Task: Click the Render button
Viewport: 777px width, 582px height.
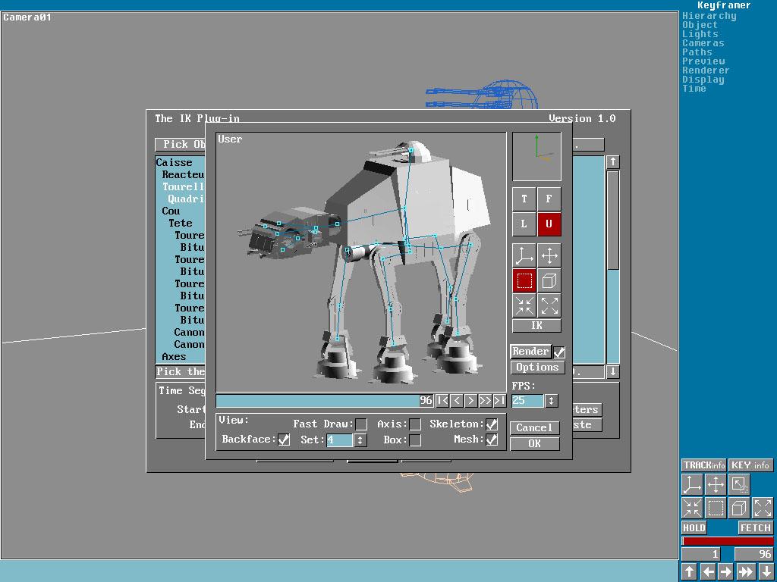Action: pos(530,352)
